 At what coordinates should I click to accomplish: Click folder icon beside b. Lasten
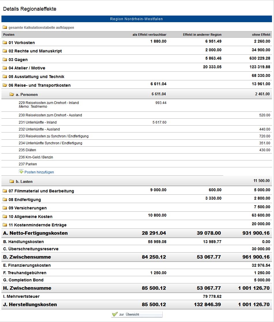[12, 181]
